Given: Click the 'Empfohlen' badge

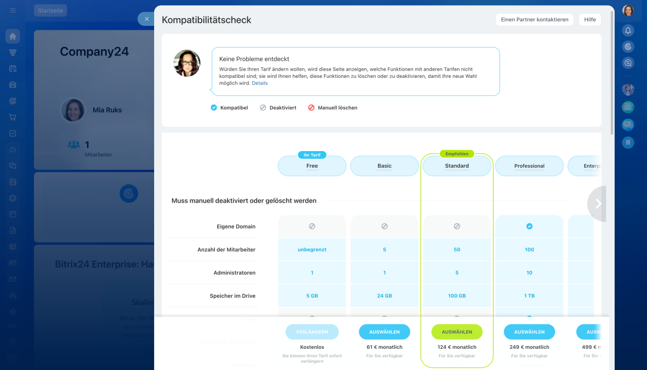Looking at the screenshot, I should click(x=457, y=154).
